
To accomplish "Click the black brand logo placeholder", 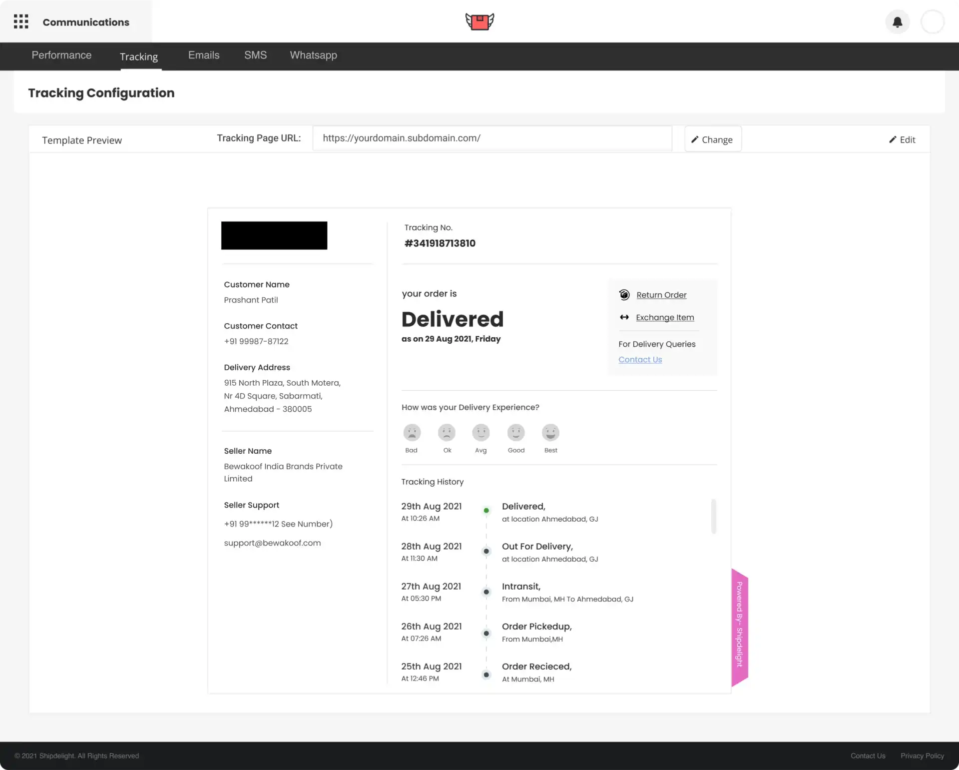I will (274, 235).
